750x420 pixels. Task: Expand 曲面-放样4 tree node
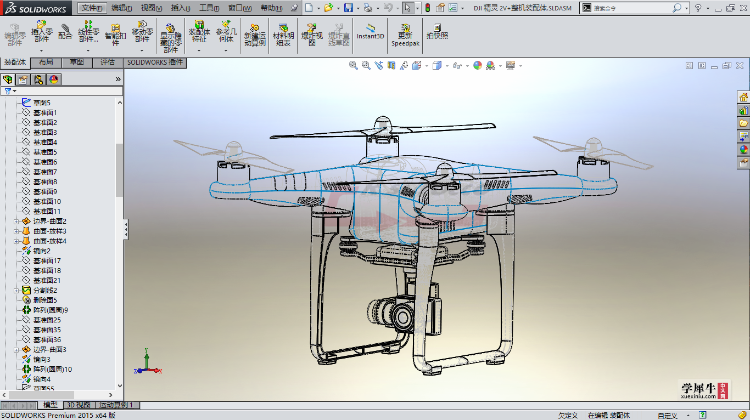coord(16,241)
